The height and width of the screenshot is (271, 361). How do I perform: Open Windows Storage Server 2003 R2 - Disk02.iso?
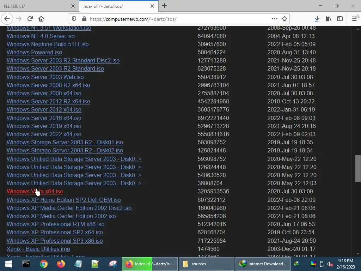pyautogui.click(x=65, y=150)
